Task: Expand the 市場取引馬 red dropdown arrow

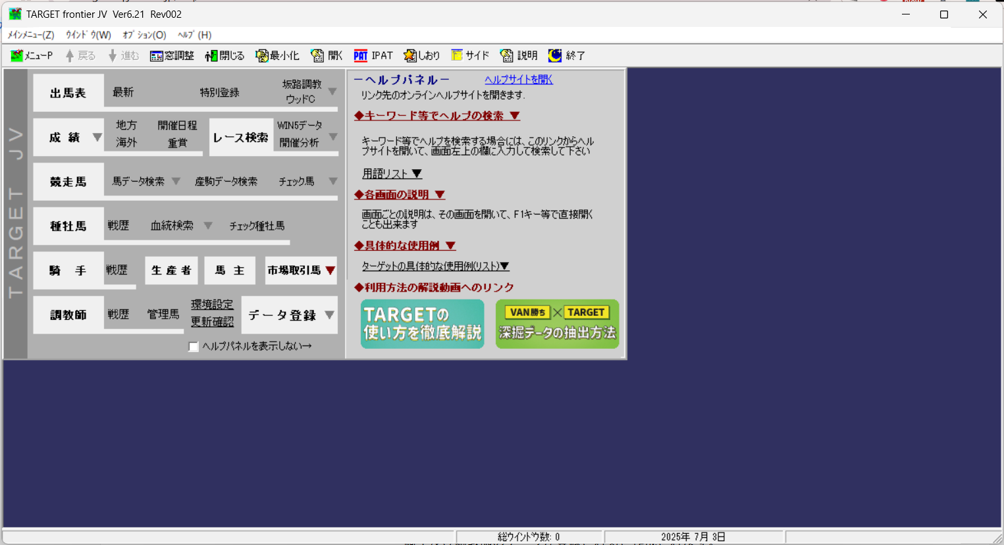Action: pos(330,271)
